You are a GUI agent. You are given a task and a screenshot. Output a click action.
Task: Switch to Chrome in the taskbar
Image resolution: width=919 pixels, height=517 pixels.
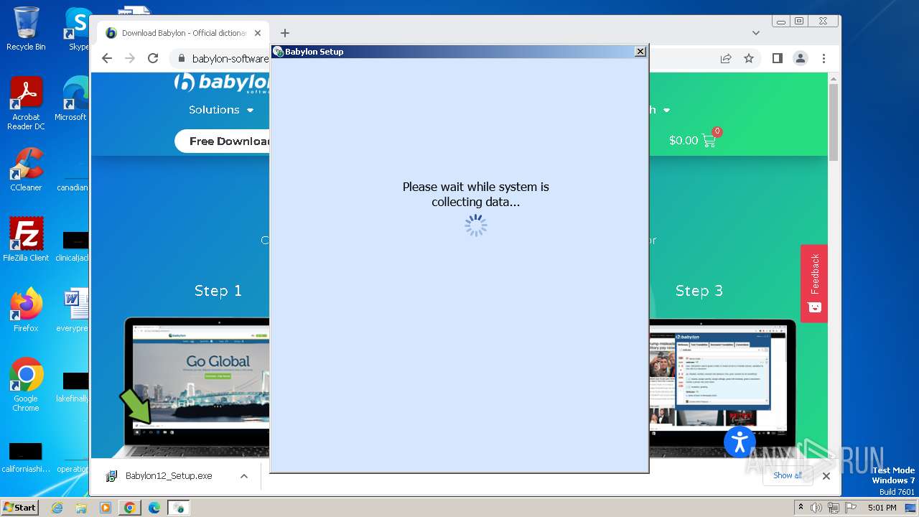pos(129,508)
